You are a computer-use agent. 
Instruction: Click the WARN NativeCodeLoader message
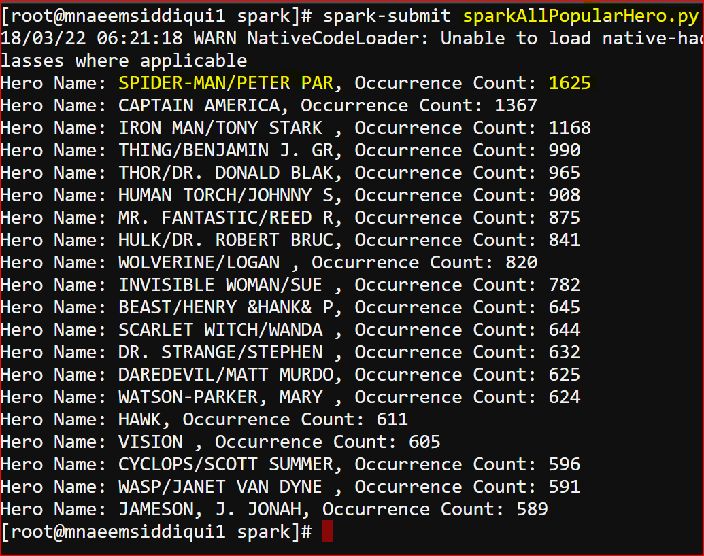(311, 38)
